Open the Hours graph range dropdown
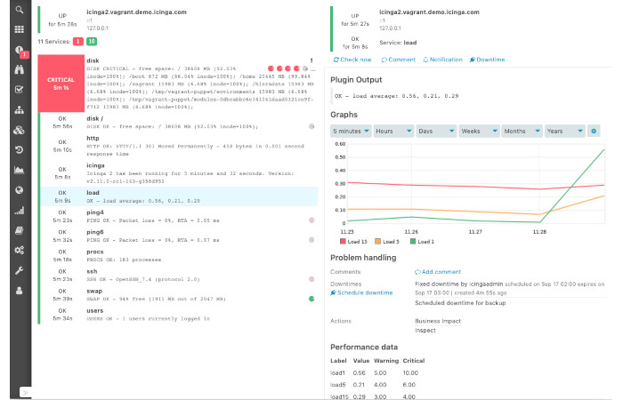623x400 pixels. pyautogui.click(x=393, y=131)
